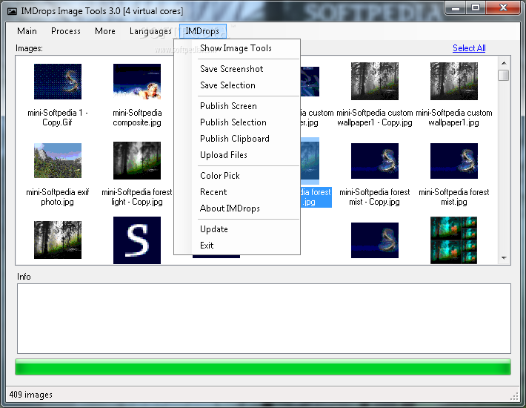Select Publish Clipboard menu entry

(x=235, y=139)
